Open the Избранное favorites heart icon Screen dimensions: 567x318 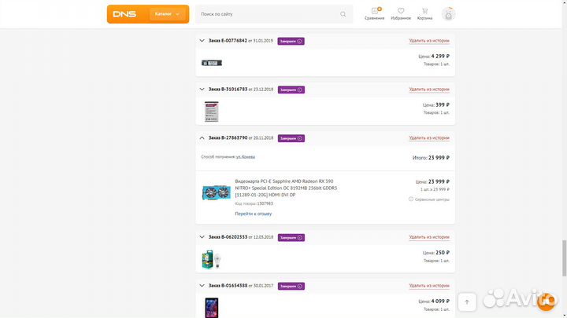tap(401, 13)
